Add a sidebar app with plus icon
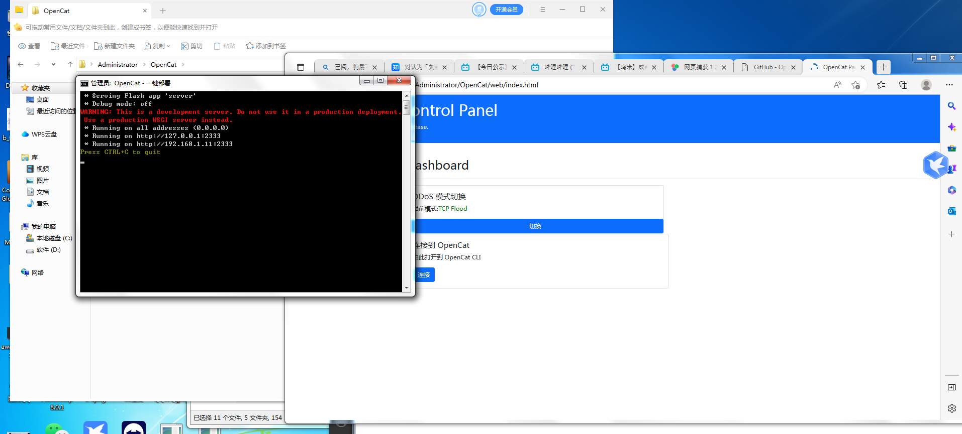The image size is (962, 434). point(951,234)
